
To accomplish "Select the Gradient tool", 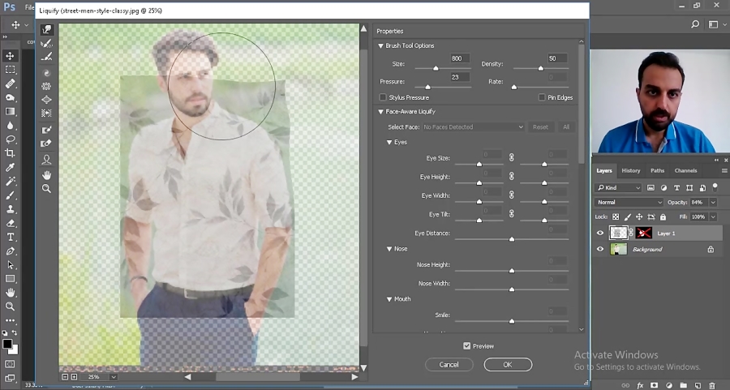I will [10, 112].
